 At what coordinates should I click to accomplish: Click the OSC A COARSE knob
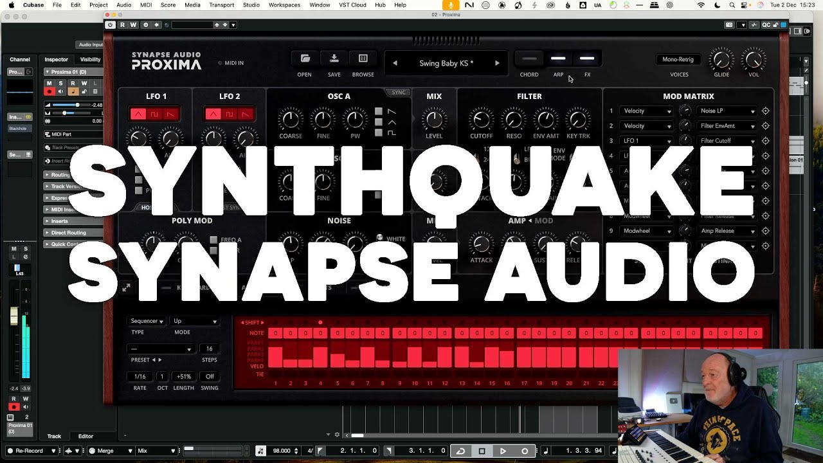coord(291,119)
